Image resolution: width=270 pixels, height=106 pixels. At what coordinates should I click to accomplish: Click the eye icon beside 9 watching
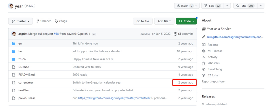(204, 69)
